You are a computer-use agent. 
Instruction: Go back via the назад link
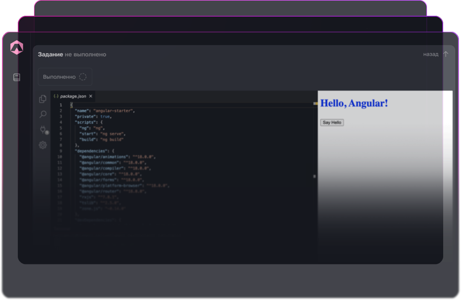click(x=431, y=54)
